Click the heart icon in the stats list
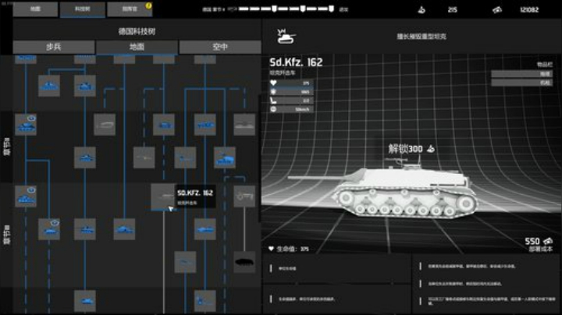Image resolution: width=562 pixels, height=315 pixels. pyautogui.click(x=273, y=83)
